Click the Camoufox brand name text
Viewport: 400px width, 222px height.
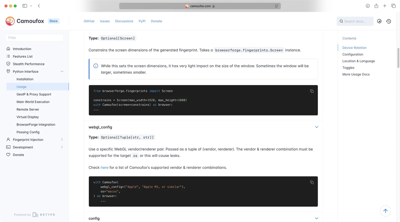coord(30,21)
